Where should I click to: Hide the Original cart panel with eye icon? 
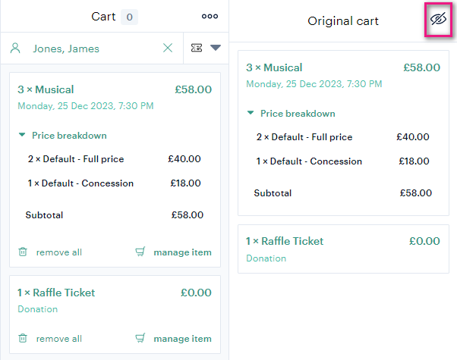tap(438, 20)
